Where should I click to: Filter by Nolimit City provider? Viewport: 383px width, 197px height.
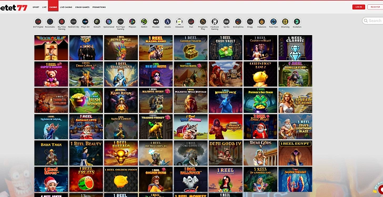pyautogui.click(x=74, y=21)
